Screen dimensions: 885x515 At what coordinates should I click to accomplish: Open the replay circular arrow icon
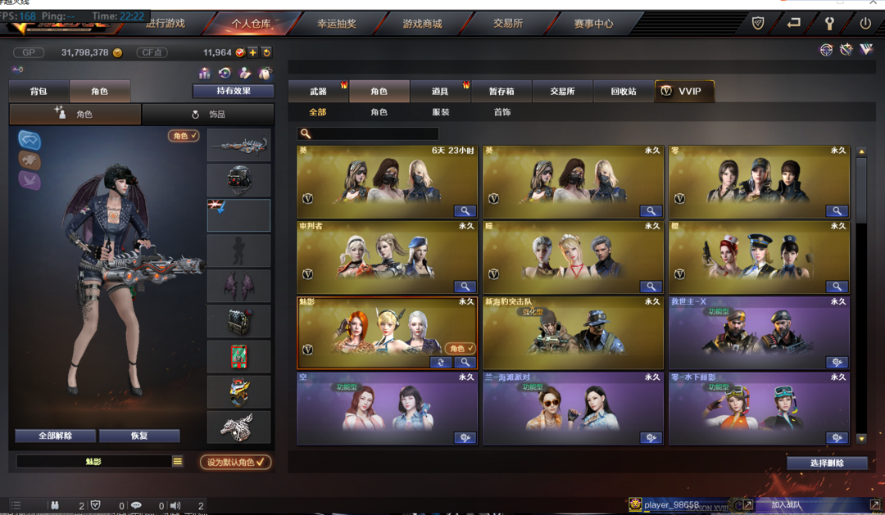click(225, 74)
